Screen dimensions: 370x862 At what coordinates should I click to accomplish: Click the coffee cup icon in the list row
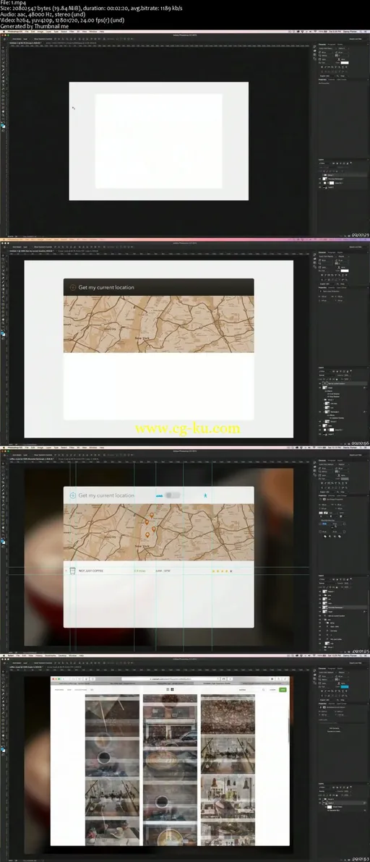click(72, 571)
